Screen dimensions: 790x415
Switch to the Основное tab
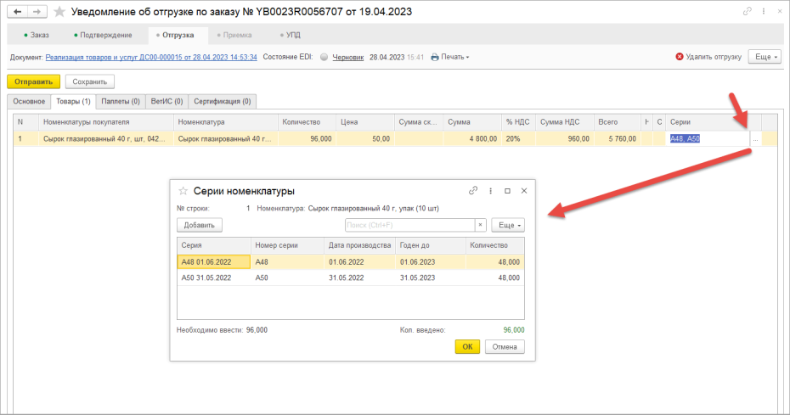pyautogui.click(x=29, y=101)
